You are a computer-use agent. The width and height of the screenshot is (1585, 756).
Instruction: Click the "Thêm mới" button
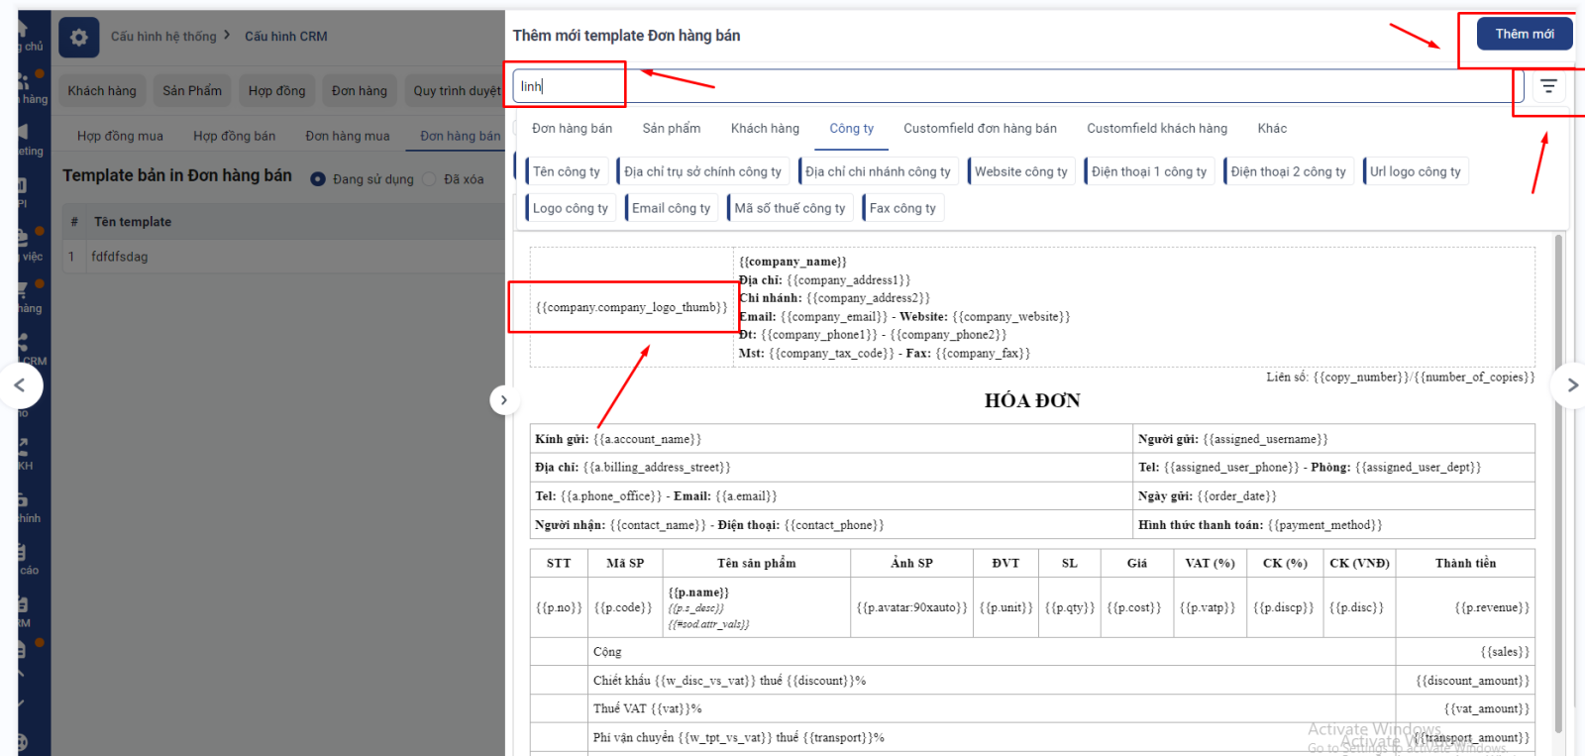1524,34
